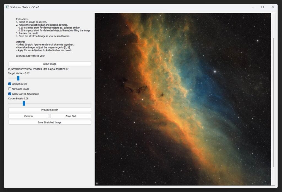Run Preview Stretch
282x192 pixels.
coord(50,109)
